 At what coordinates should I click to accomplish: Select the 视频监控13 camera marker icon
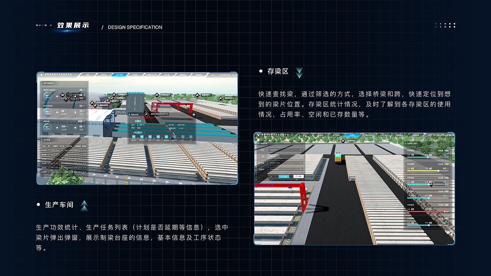coord(157,95)
